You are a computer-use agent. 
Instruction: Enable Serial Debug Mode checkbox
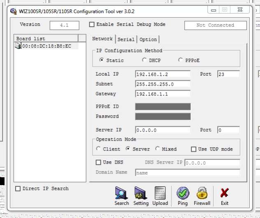coord(92,25)
